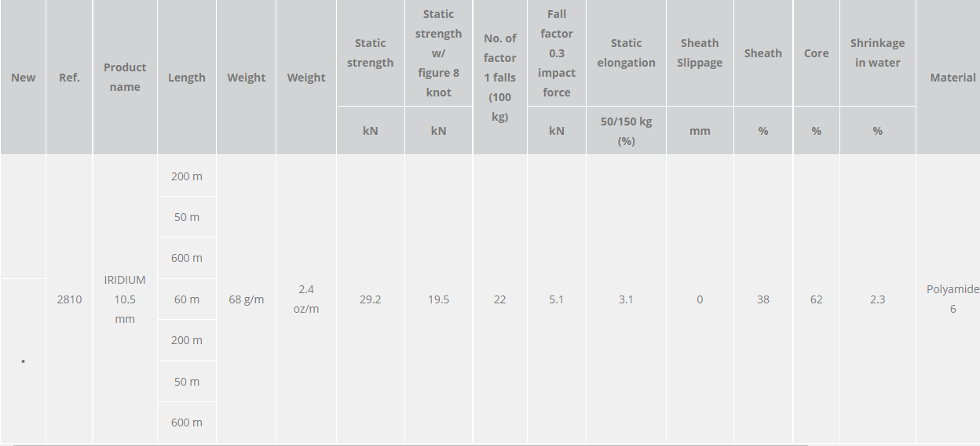980x446 pixels.
Task: Click the 50/150 kg (%) unit cell
Action: (x=626, y=131)
